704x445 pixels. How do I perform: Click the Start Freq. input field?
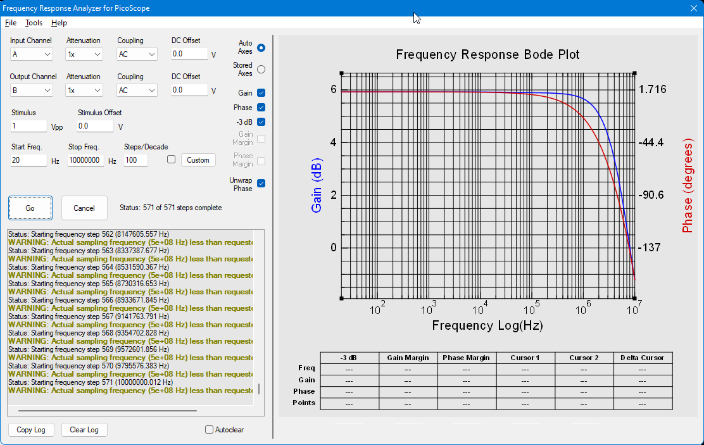[28, 160]
